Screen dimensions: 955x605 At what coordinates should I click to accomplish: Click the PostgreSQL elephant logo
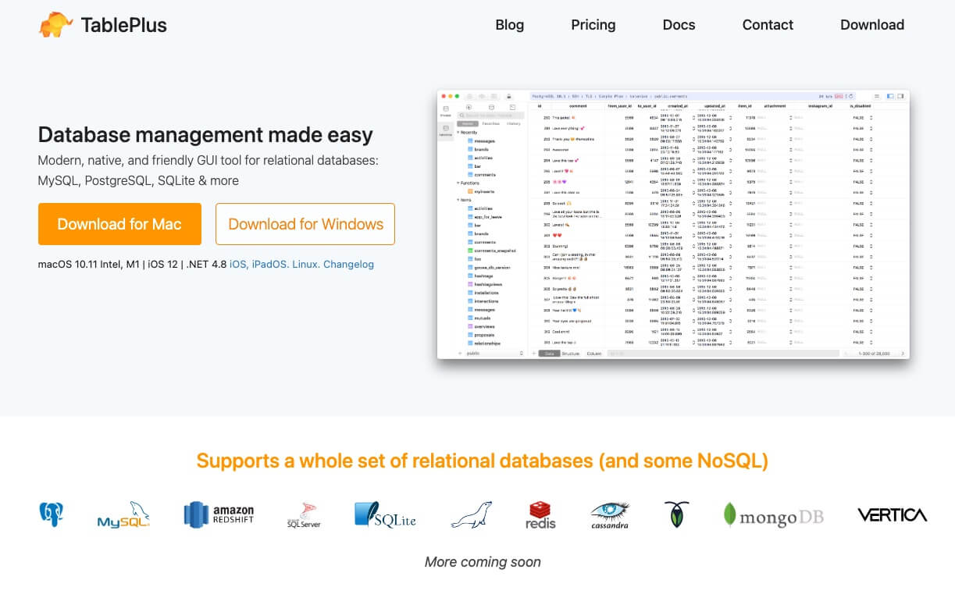pos(52,514)
